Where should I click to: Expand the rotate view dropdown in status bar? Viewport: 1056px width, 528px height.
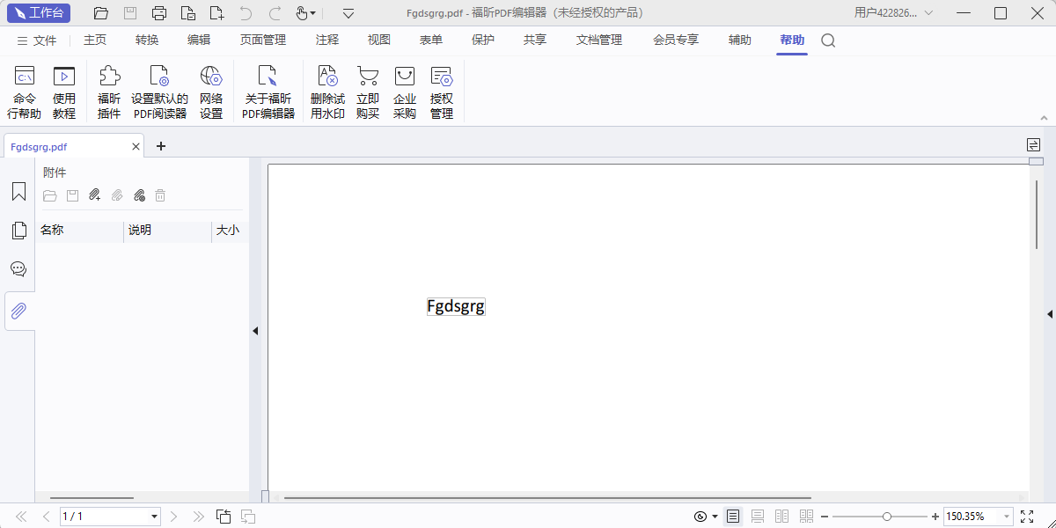click(715, 516)
